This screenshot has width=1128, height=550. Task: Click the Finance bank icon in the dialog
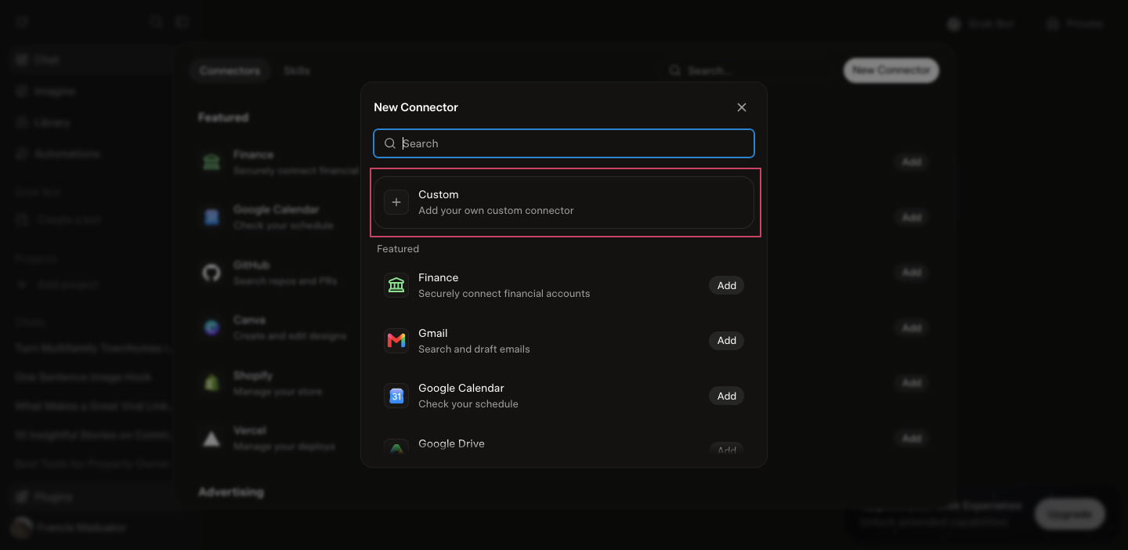(396, 285)
